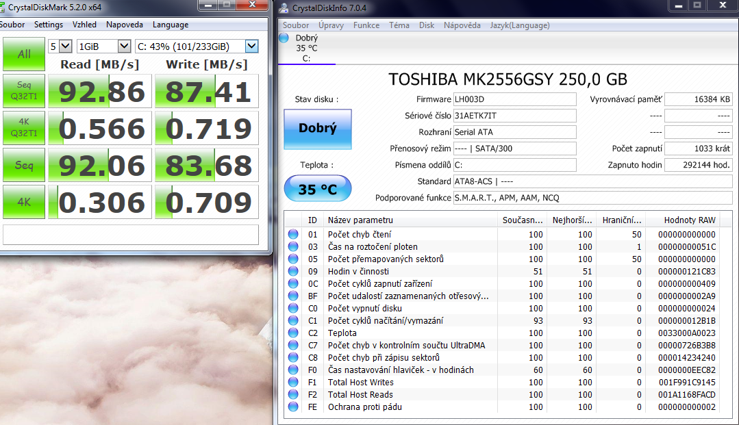Screen dimensions: 739x425
Task: Click the Standard field ATA8-ACS
Action: pyautogui.click(x=593, y=181)
